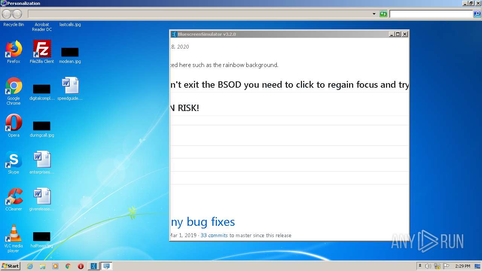The height and width of the screenshot is (271, 482).
Task: Open the Action Center flag icon
Action: pos(446,266)
